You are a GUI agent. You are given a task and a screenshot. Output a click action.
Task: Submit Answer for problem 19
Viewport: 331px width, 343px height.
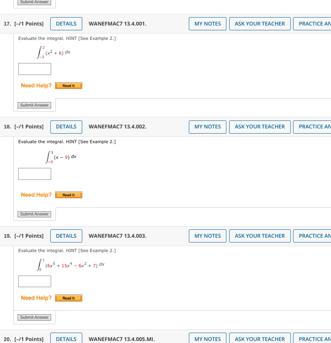coord(34,317)
